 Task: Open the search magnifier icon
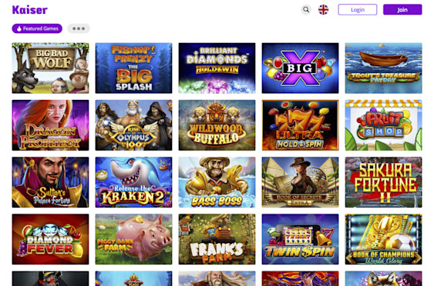click(x=306, y=10)
